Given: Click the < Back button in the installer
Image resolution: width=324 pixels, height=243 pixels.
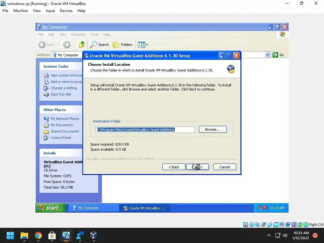Looking at the screenshot, I should coord(174,167).
